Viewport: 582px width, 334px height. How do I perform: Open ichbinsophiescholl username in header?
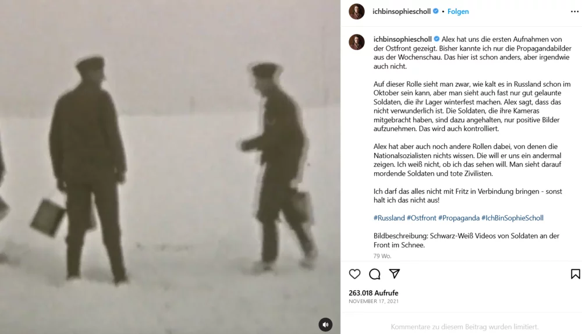tap(402, 12)
